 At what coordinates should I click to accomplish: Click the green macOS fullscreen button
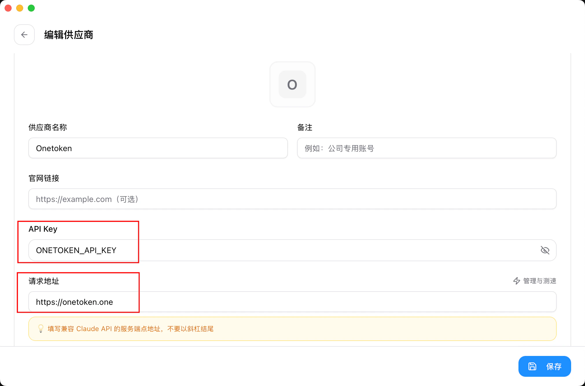[31, 8]
